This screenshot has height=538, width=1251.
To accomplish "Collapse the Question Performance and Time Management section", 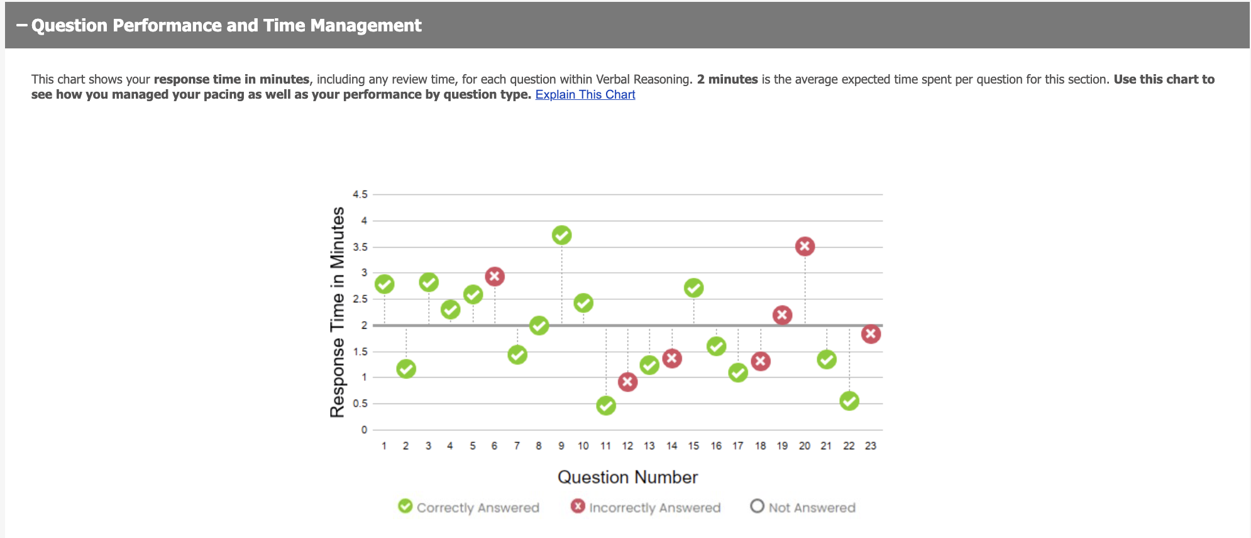I will 23,26.
